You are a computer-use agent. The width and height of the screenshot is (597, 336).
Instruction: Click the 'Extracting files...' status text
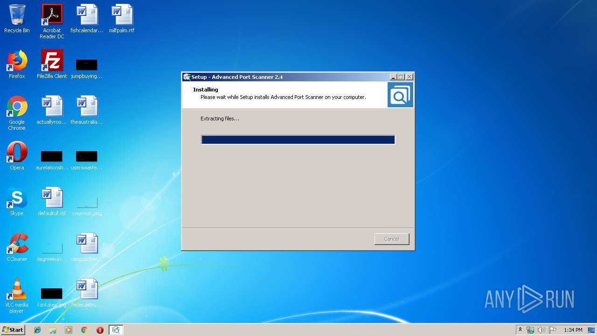[x=220, y=119]
